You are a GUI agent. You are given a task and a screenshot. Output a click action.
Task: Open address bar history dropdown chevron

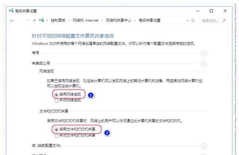[187, 21]
